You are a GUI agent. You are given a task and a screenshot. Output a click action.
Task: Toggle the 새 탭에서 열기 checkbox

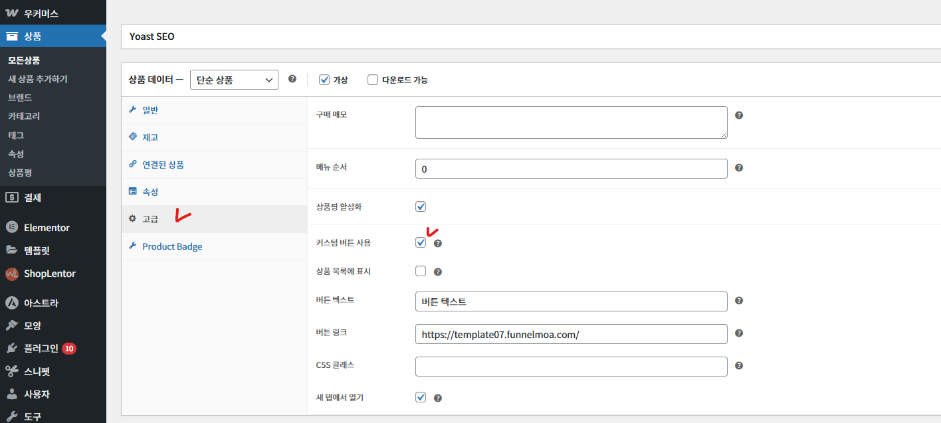click(x=421, y=397)
